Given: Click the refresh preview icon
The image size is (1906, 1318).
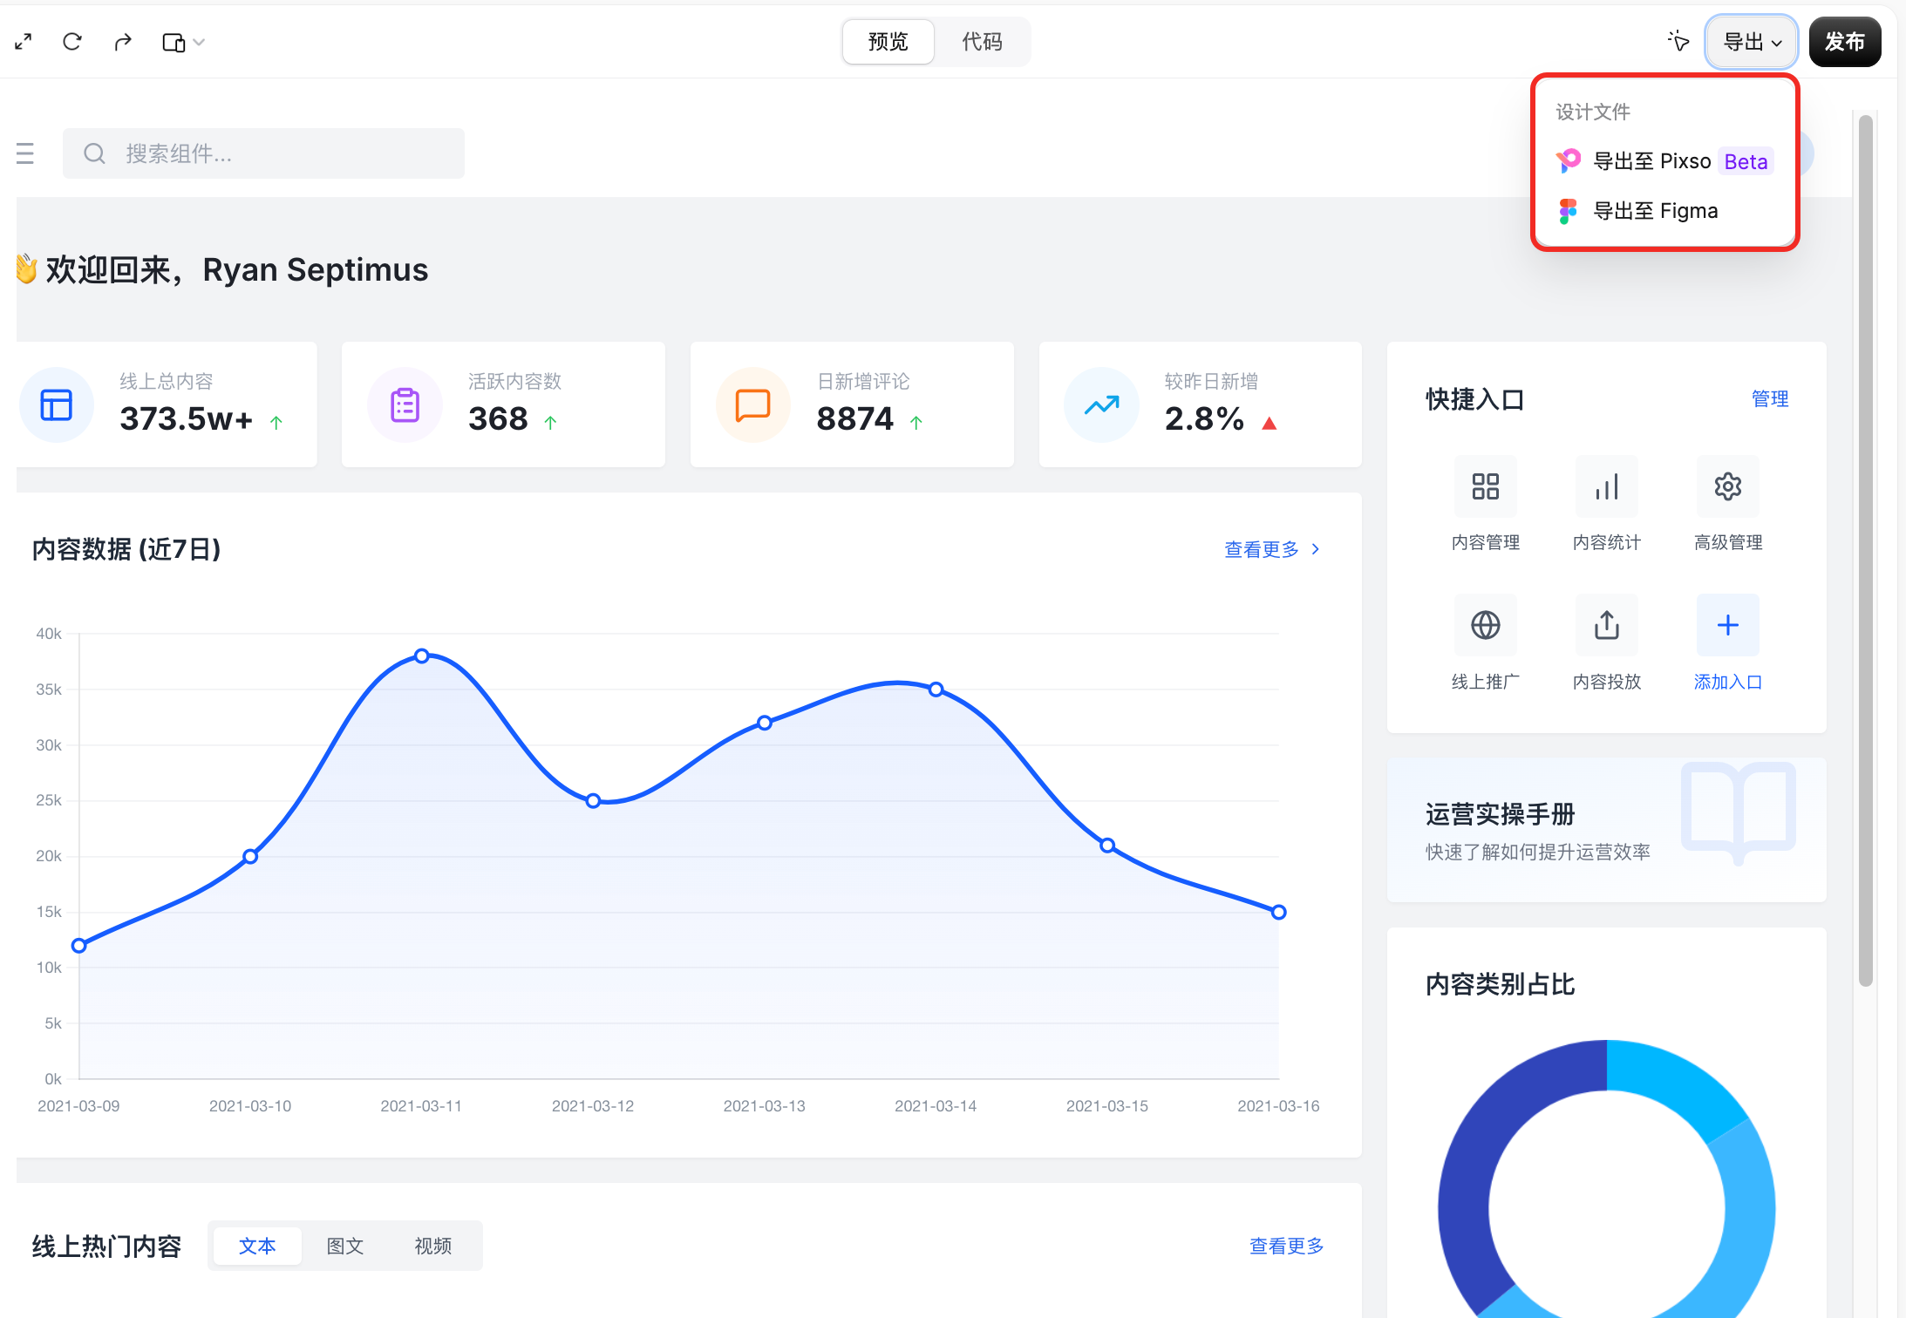Looking at the screenshot, I should point(72,42).
